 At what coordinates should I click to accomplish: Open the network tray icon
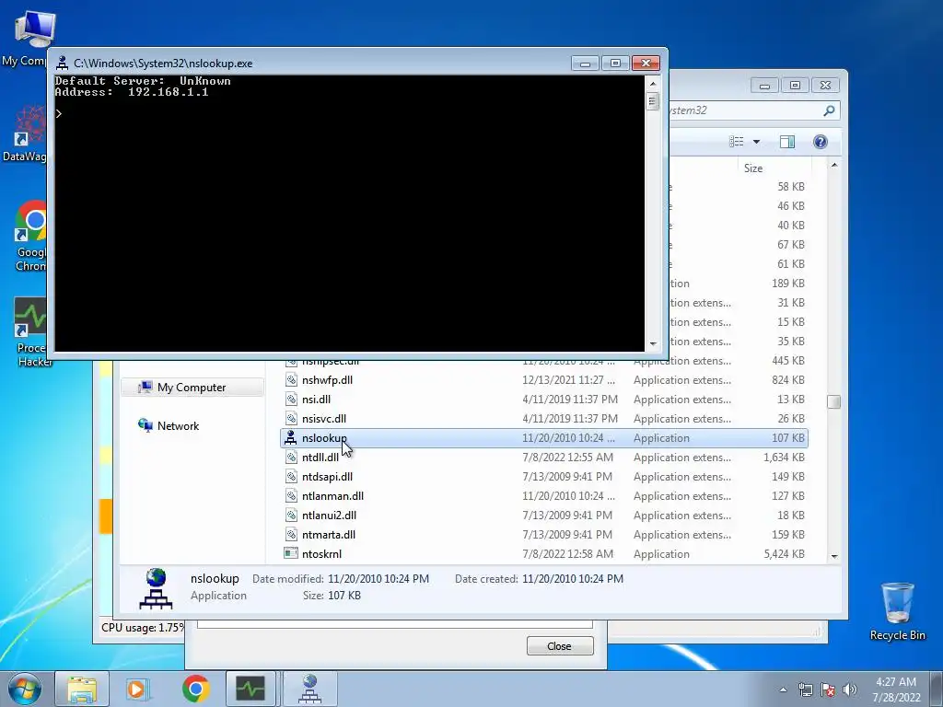coord(805,690)
